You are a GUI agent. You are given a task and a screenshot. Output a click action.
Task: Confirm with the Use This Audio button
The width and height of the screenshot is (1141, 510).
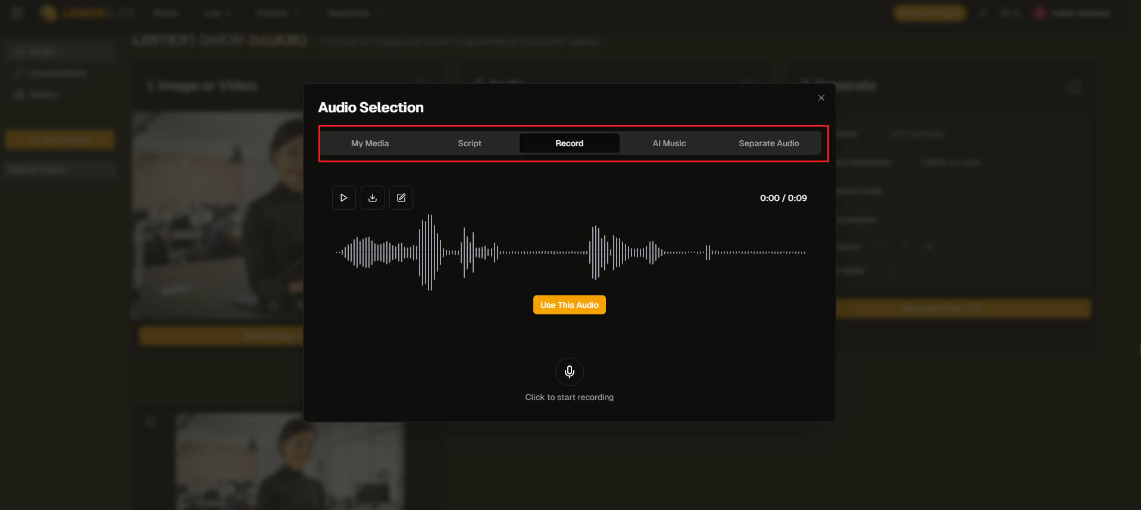570,305
